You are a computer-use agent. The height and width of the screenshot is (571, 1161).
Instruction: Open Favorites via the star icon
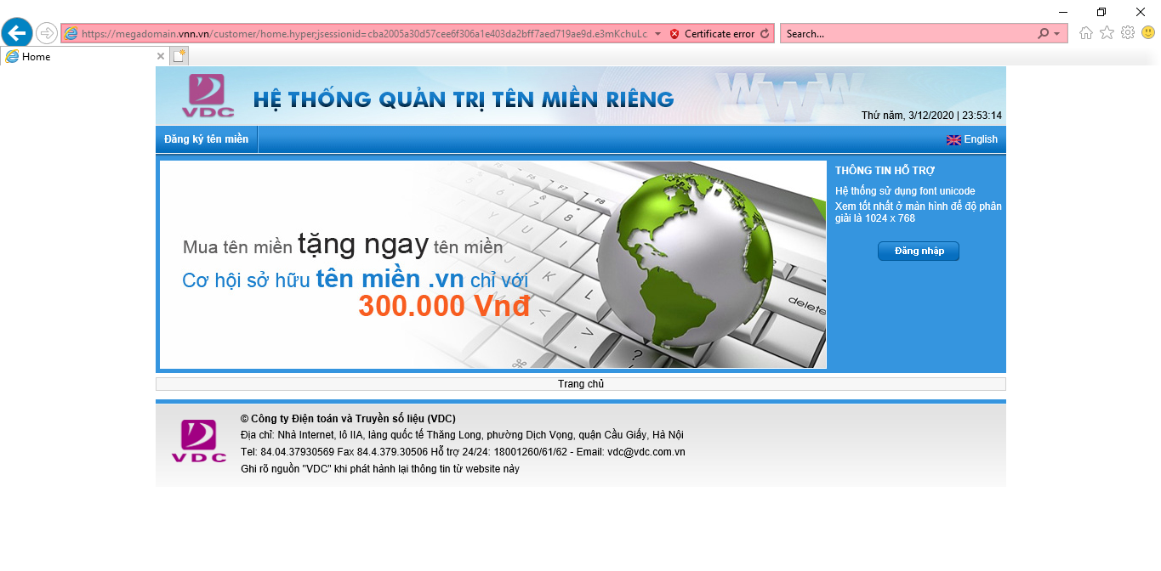coord(1107,32)
